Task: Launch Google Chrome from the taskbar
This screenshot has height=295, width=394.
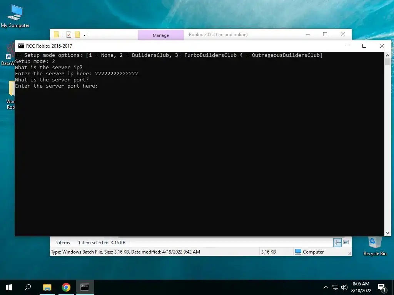Action: click(66, 287)
